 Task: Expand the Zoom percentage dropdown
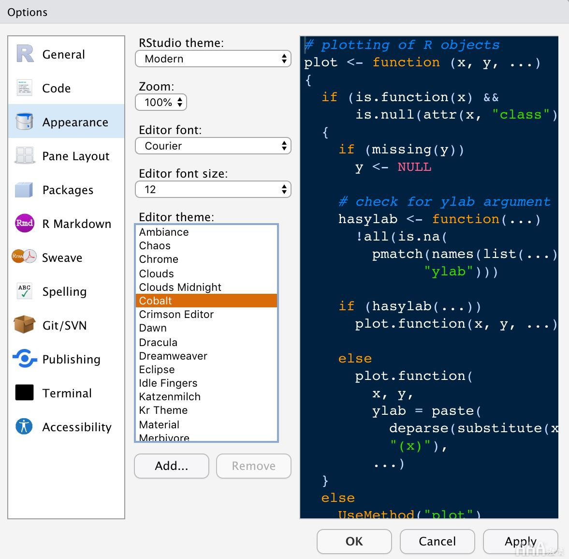161,103
